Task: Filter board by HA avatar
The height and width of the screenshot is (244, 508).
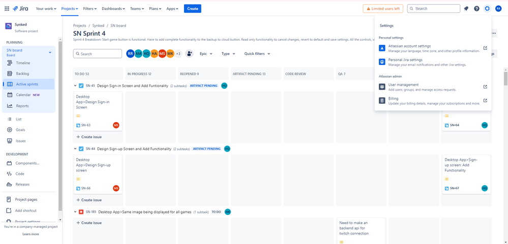Action: (155, 54)
